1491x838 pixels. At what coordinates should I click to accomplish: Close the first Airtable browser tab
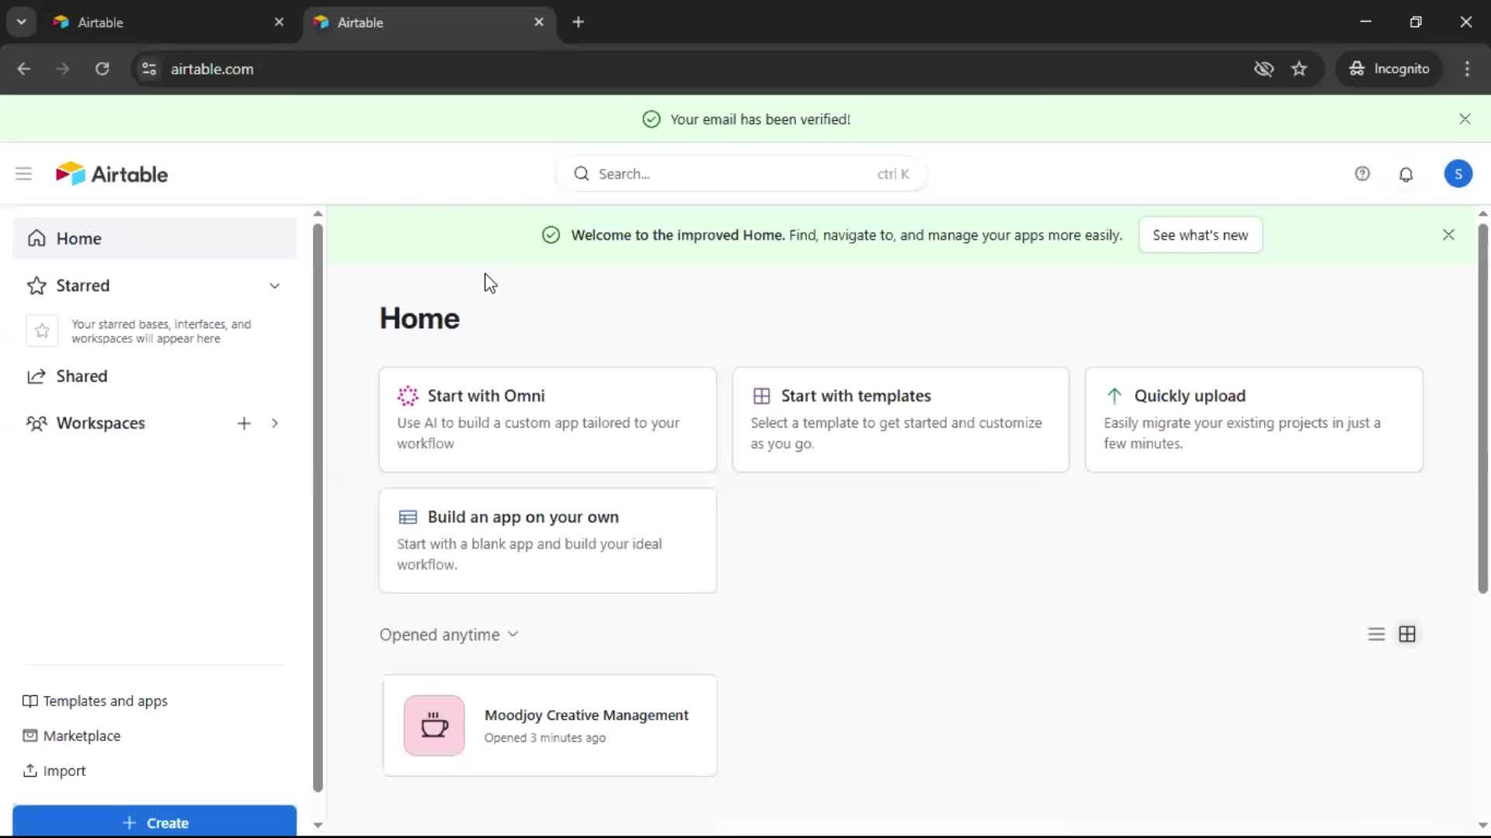coord(279,23)
